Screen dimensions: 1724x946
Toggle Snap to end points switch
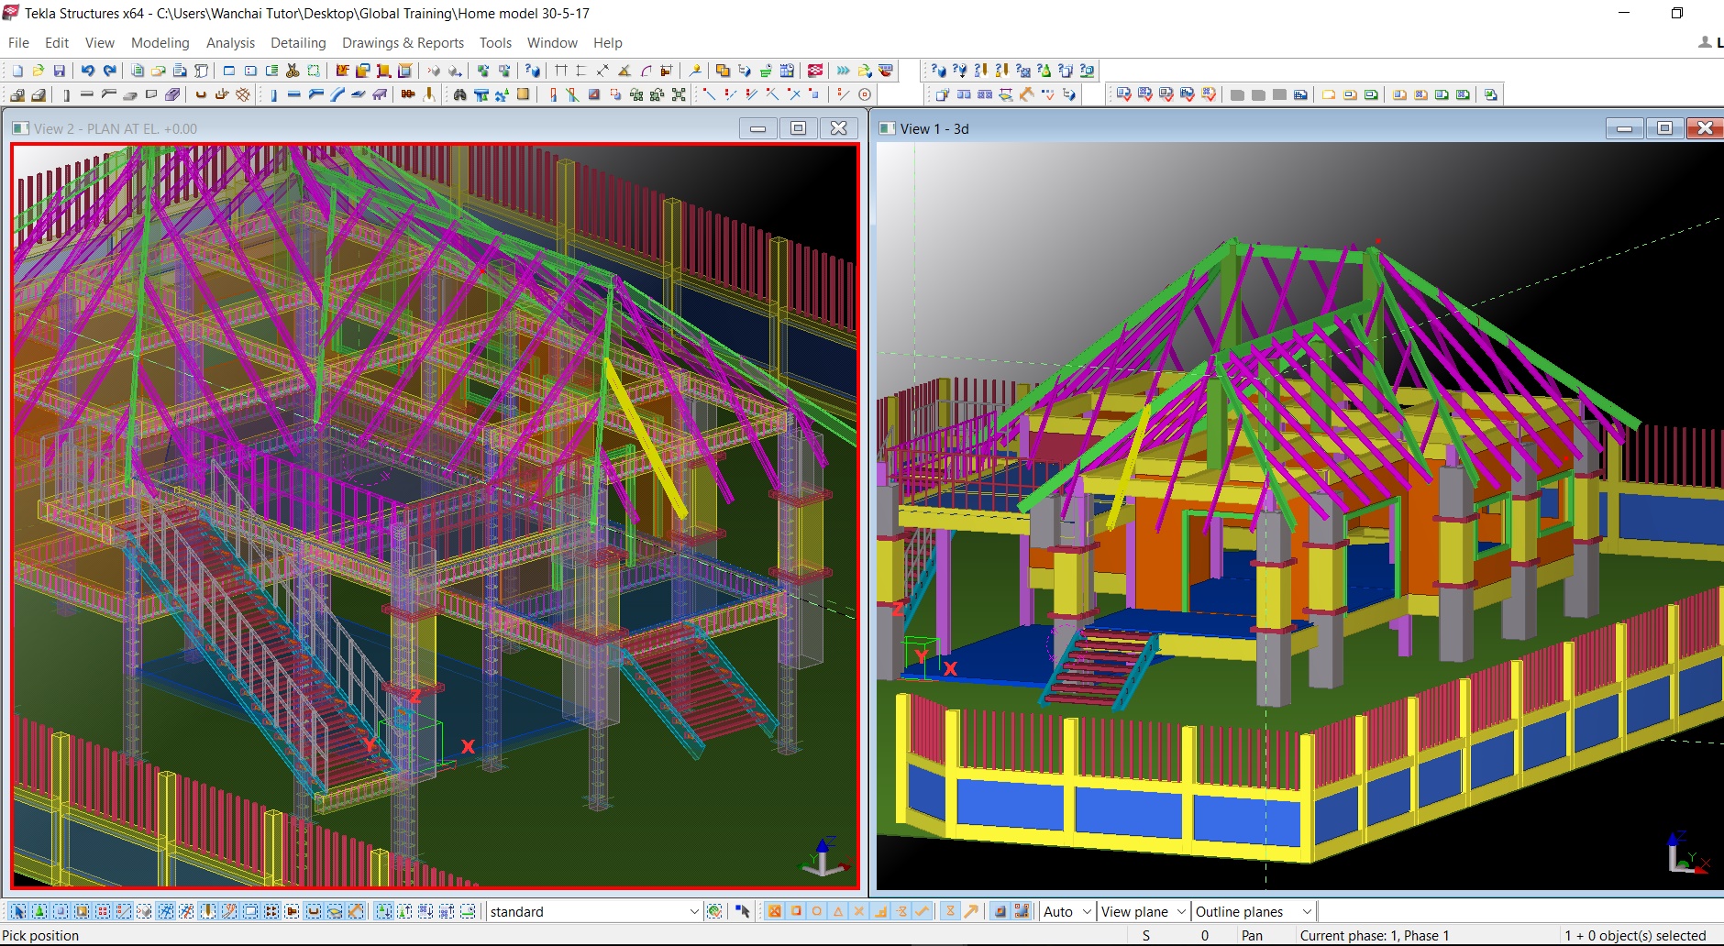point(796,911)
